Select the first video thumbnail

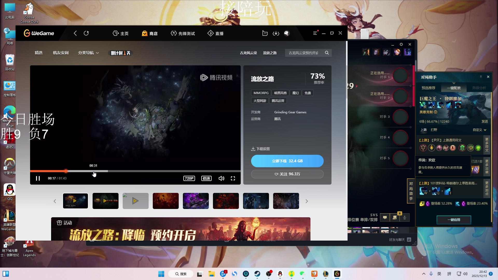click(75, 201)
